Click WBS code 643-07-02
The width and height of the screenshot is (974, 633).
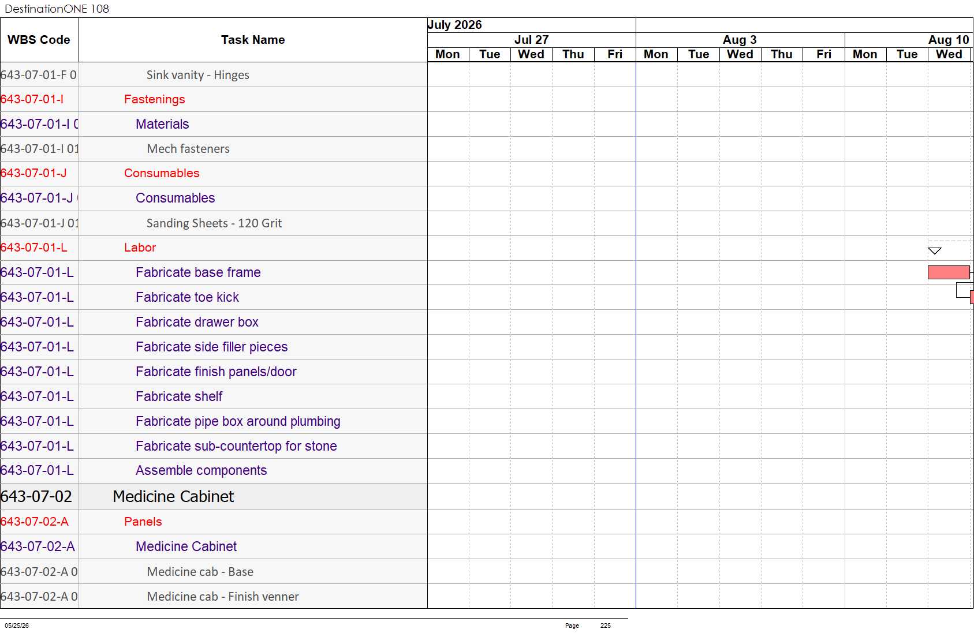click(36, 496)
